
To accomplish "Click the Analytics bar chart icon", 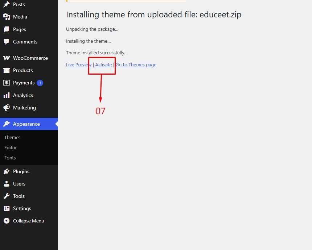I will pos(7,95).
